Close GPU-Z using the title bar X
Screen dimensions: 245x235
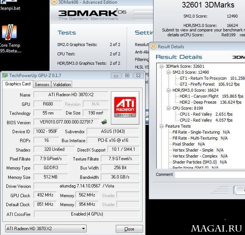tap(138, 76)
